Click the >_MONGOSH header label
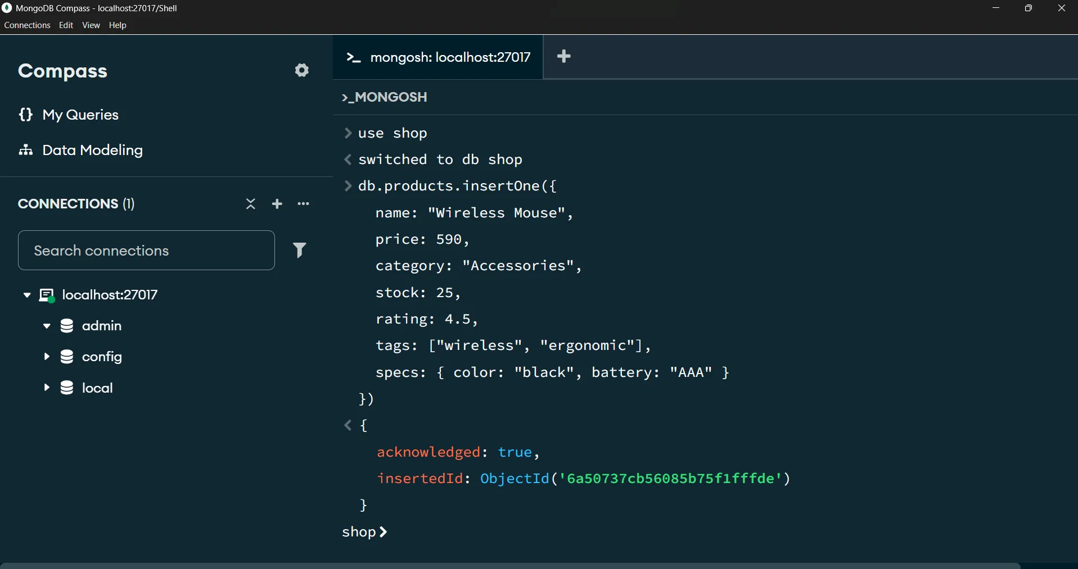Image resolution: width=1078 pixels, height=569 pixels. tap(385, 97)
